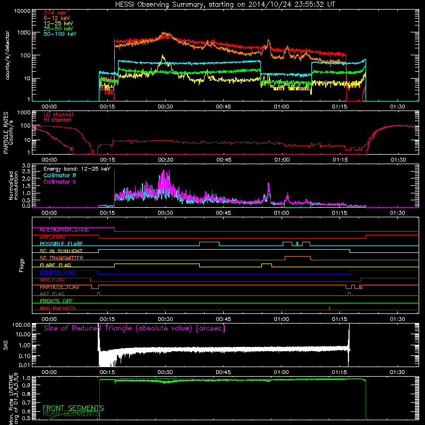Click the '01:15' time label under the flags plot
Screen dimensions: 425x425
pyautogui.click(x=339, y=319)
